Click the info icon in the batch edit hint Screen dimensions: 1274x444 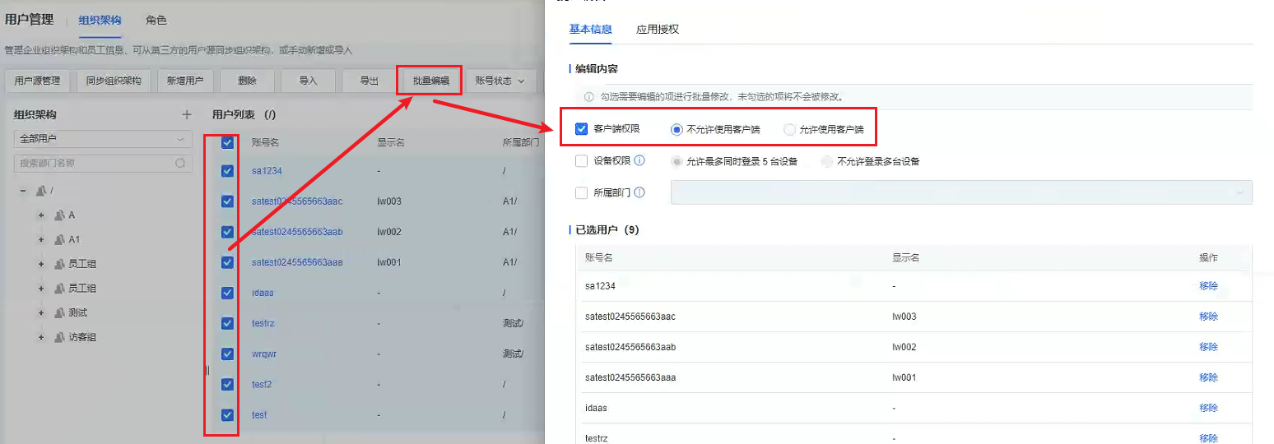(588, 96)
